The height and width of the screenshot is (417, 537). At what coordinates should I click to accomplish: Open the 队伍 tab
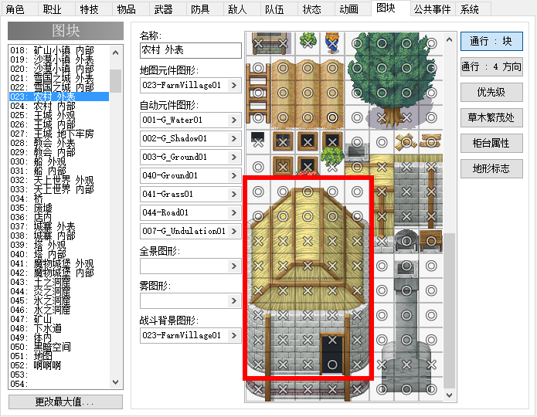274,8
